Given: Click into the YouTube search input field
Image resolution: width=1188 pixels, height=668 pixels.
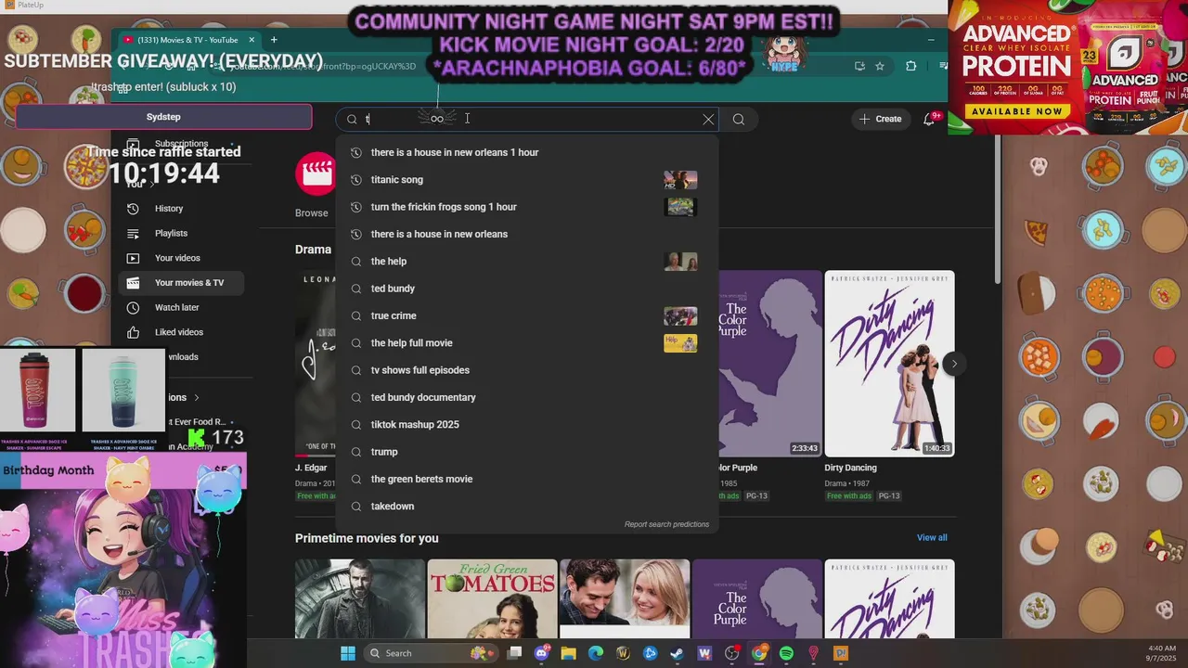Looking at the screenshot, I should 529,119.
